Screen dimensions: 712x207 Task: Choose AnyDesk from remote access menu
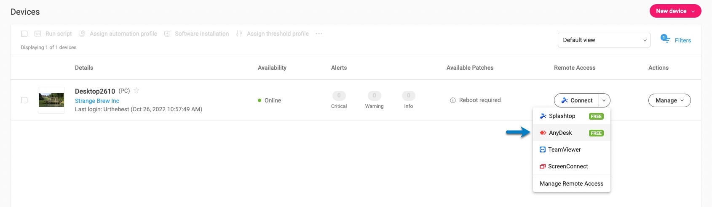coord(561,133)
